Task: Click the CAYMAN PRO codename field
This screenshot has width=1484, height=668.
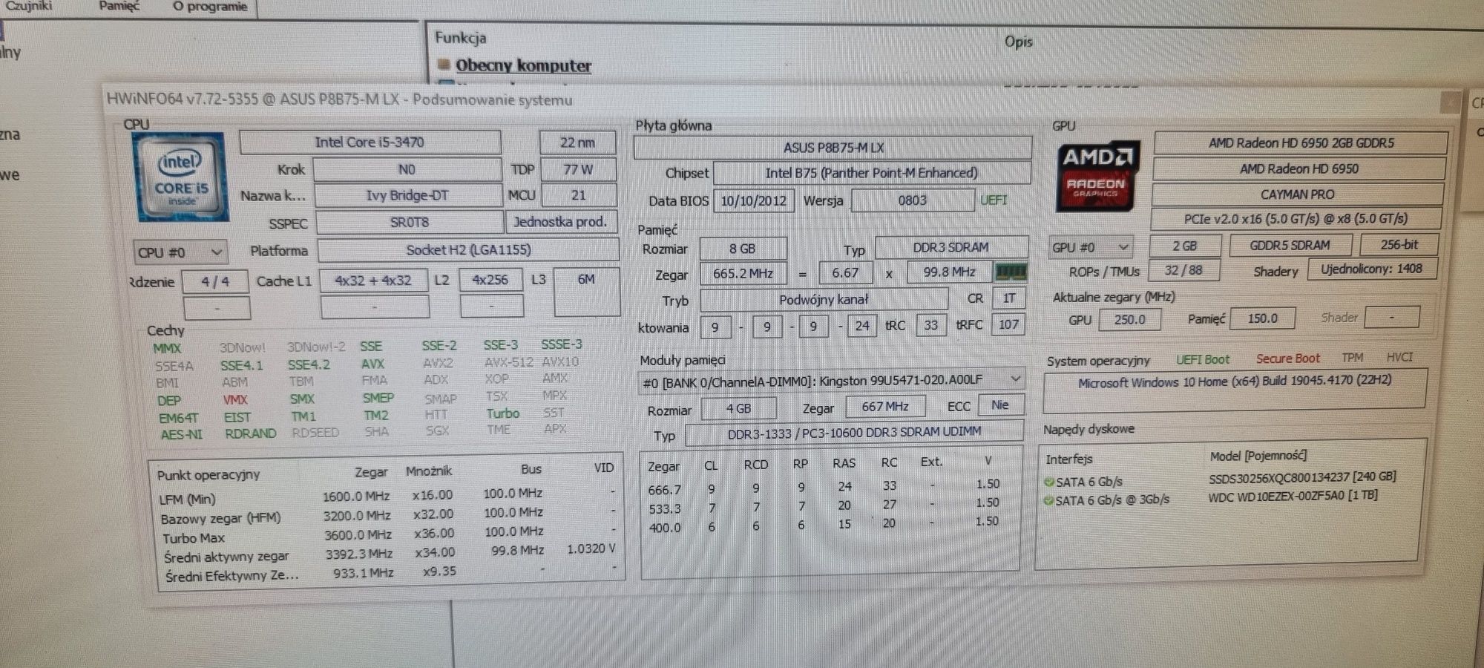Action: tap(1298, 194)
